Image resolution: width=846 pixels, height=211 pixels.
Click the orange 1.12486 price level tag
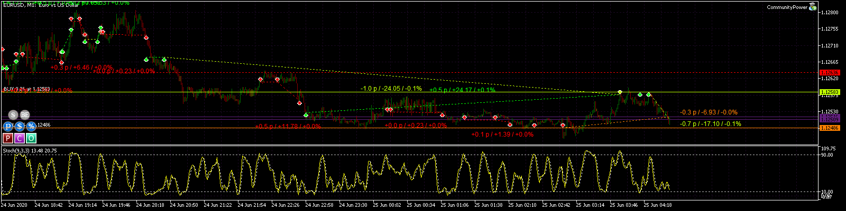829,128
